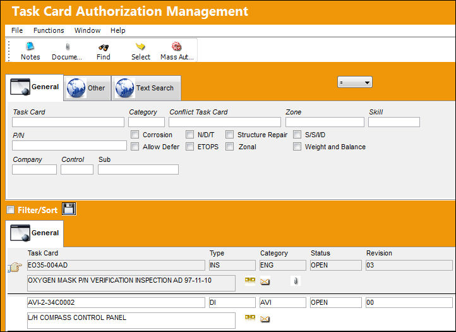Image resolution: width=456 pixels, height=332 pixels.
Task: Click the OXYGEN MASK P/N VERIFICATION description
Action: (131, 283)
